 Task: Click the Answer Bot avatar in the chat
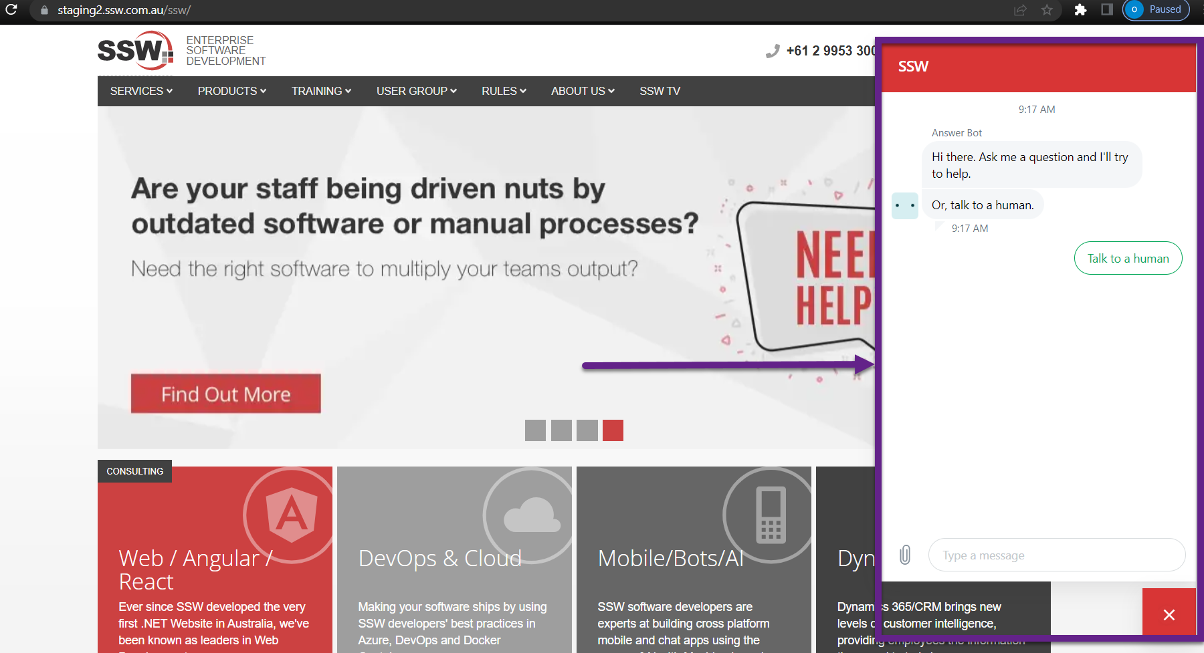pos(904,205)
